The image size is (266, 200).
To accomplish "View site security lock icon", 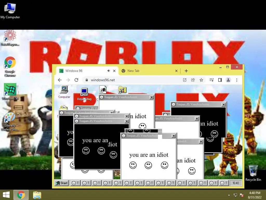I will [x=87, y=80].
